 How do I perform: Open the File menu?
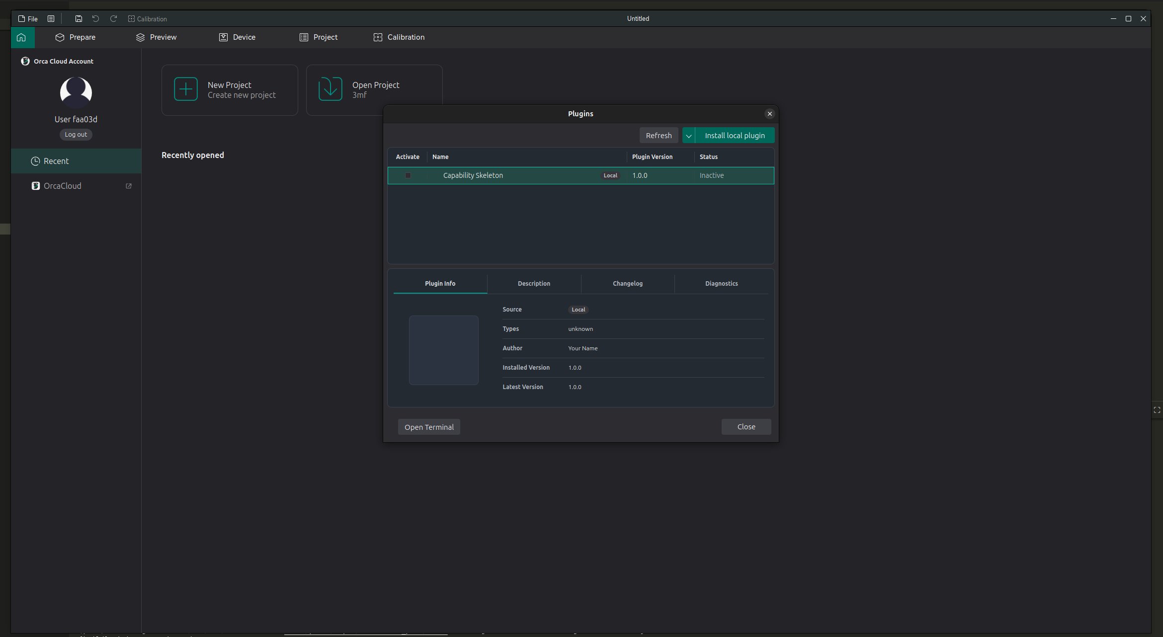(28, 19)
